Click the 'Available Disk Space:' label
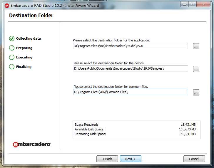Image resolution: width=214 pixels, height=168 pixels. coord(90,129)
